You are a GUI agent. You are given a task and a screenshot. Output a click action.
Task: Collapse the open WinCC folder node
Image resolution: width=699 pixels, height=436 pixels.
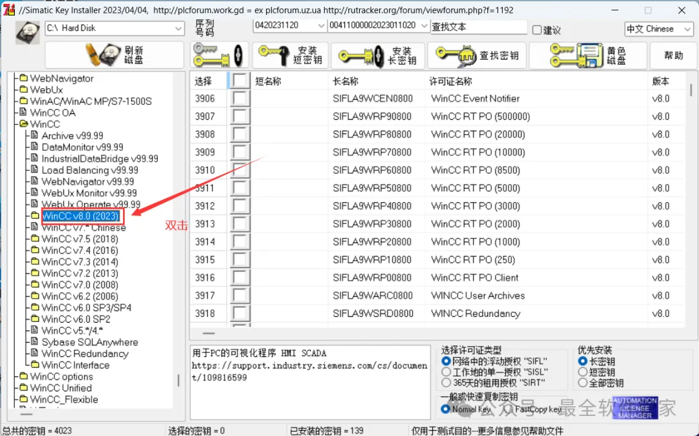pyautogui.click(x=23, y=124)
